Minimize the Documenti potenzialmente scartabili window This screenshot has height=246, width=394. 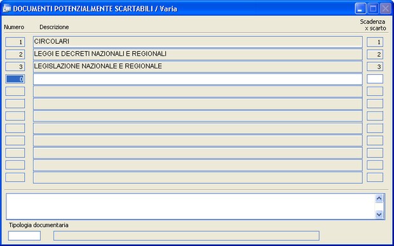tap(360, 8)
